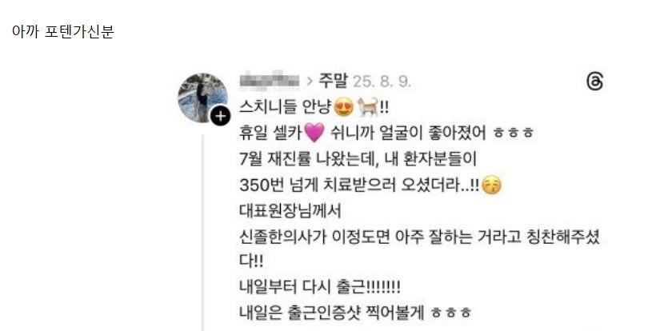648x331 pixels.
Task: Open the Threads logo icon
Action: (594, 81)
